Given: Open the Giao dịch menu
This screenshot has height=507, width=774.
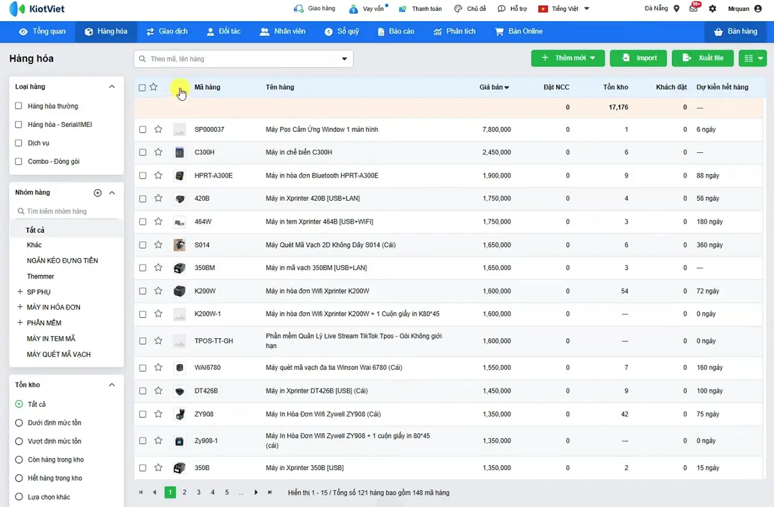Looking at the screenshot, I should [x=167, y=31].
